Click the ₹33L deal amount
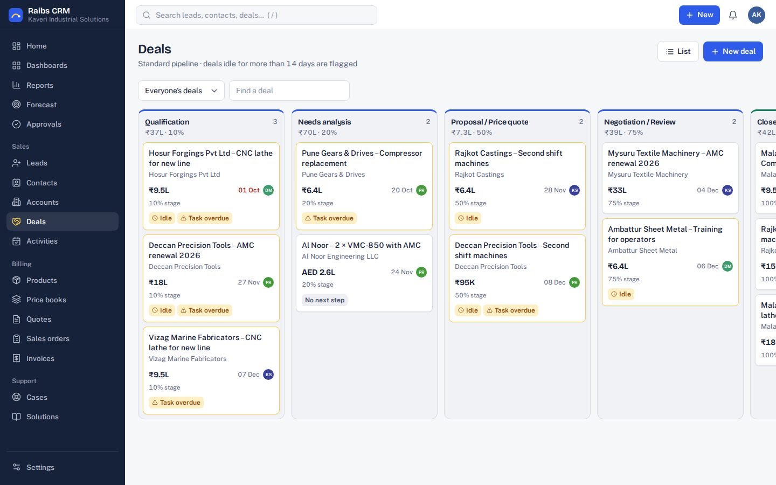776x485 pixels. tap(617, 190)
